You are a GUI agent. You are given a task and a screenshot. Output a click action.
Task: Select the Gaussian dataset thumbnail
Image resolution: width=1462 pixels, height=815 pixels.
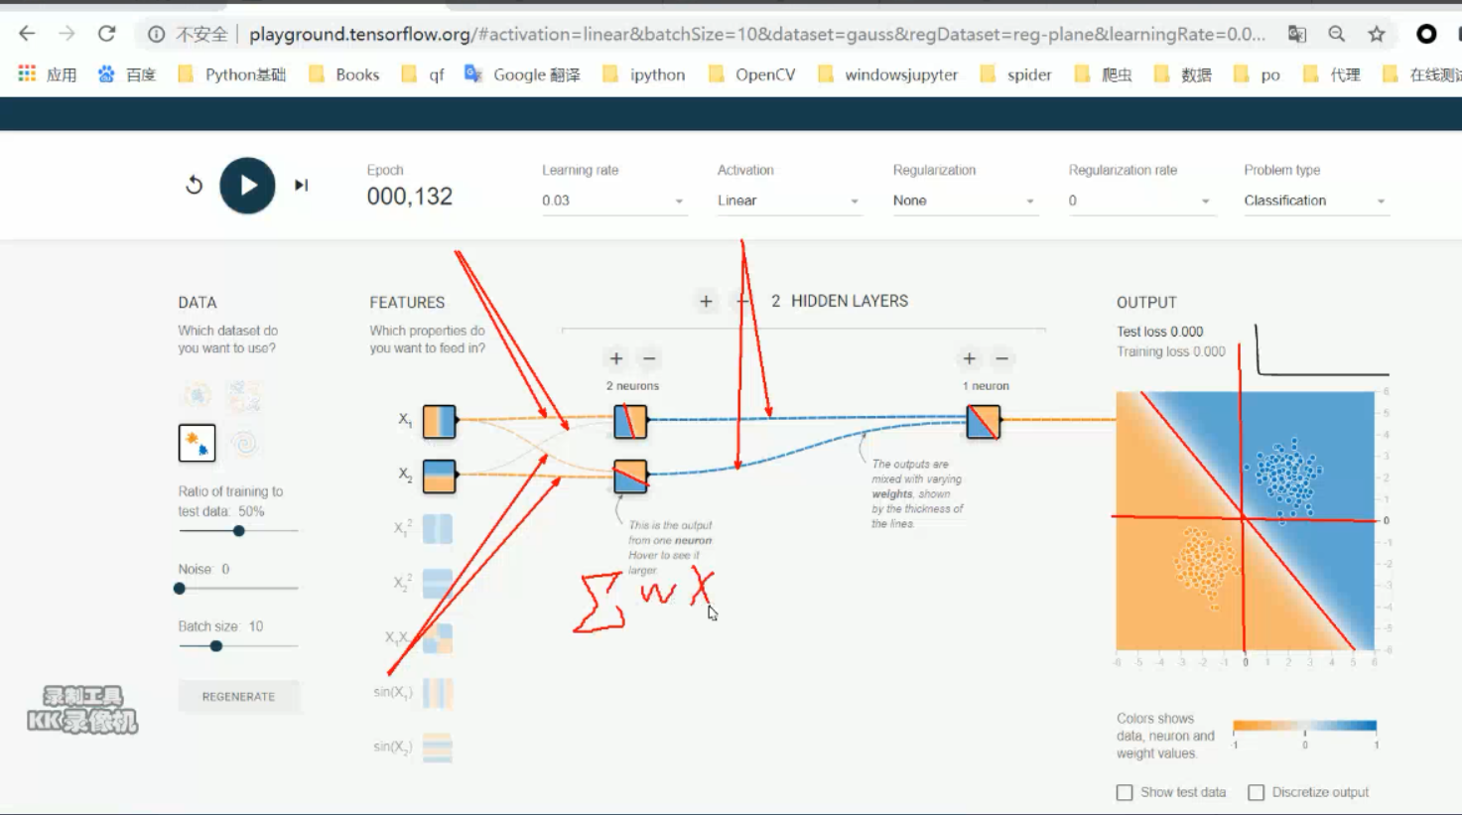pos(197,443)
